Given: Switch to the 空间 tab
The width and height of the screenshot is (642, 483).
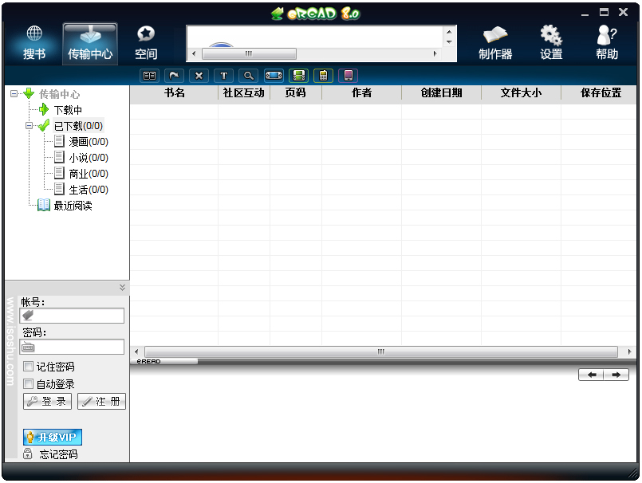Looking at the screenshot, I should (146, 42).
